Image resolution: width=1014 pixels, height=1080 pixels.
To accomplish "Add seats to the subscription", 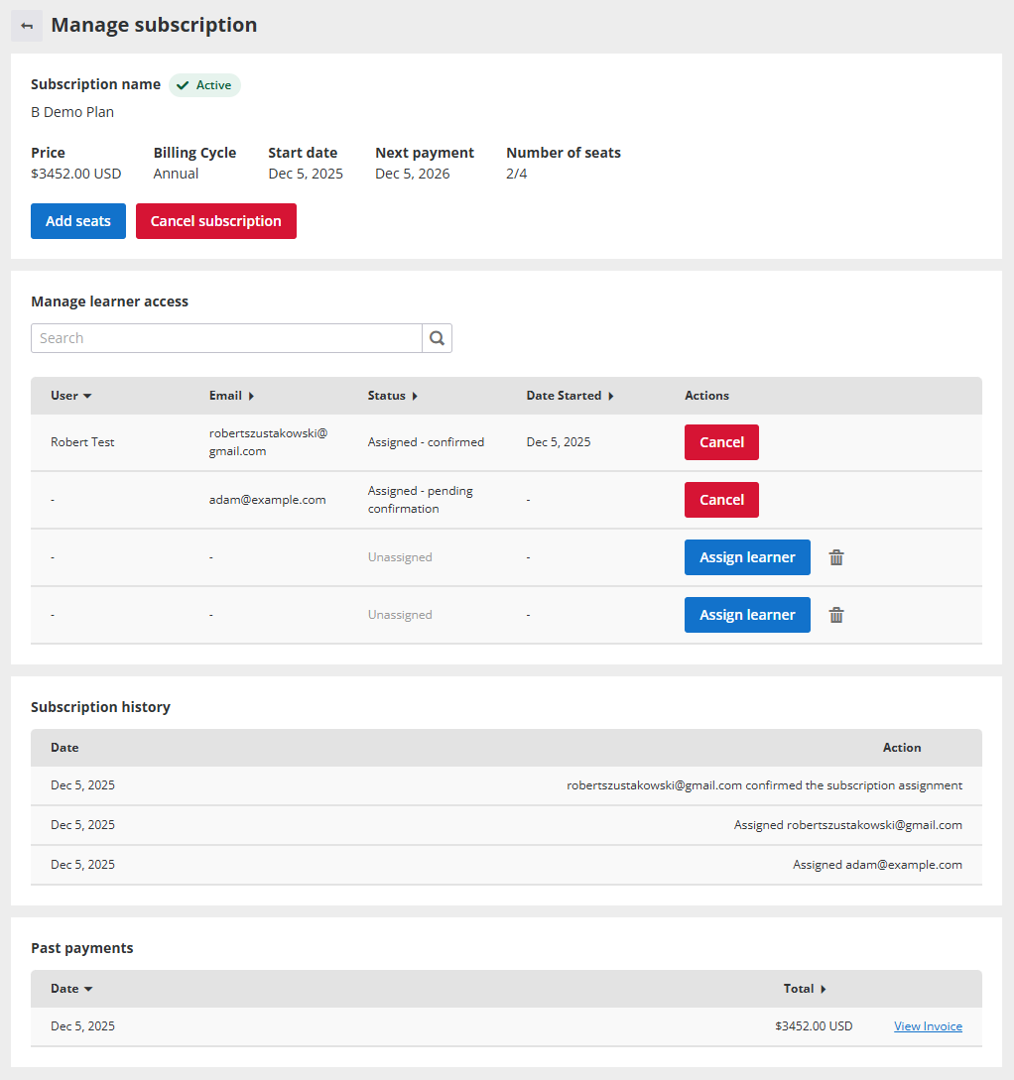I will [77, 221].
